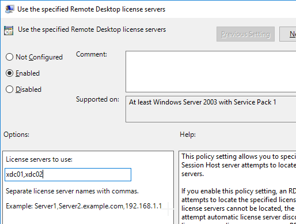Click the Not Configured label text
Image resolution: width=296 pixels, height=224 pixels.
(39, 57)
